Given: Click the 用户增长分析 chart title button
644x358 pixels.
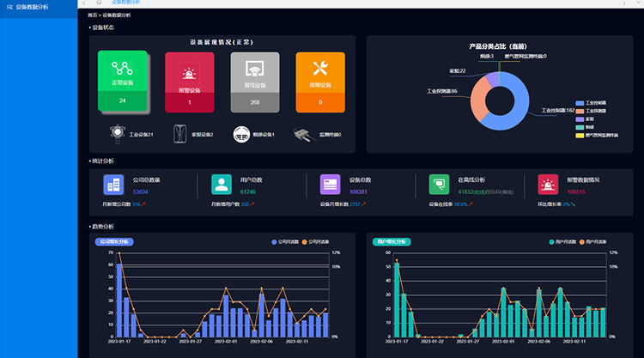Looking at the screenshot, I should pyautogui.click(x=392, y=242).
